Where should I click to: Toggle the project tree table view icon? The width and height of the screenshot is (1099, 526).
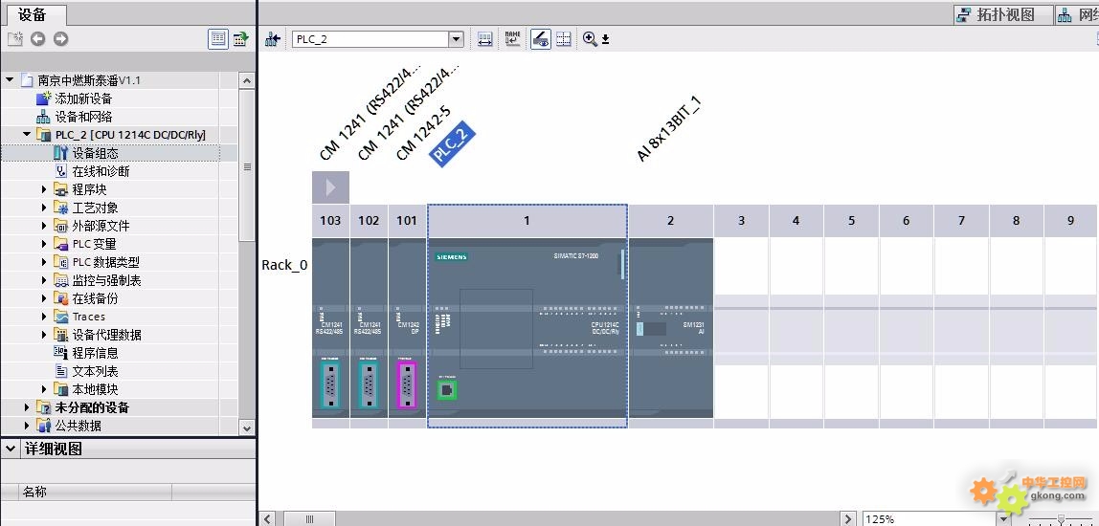tap(218, 39)
